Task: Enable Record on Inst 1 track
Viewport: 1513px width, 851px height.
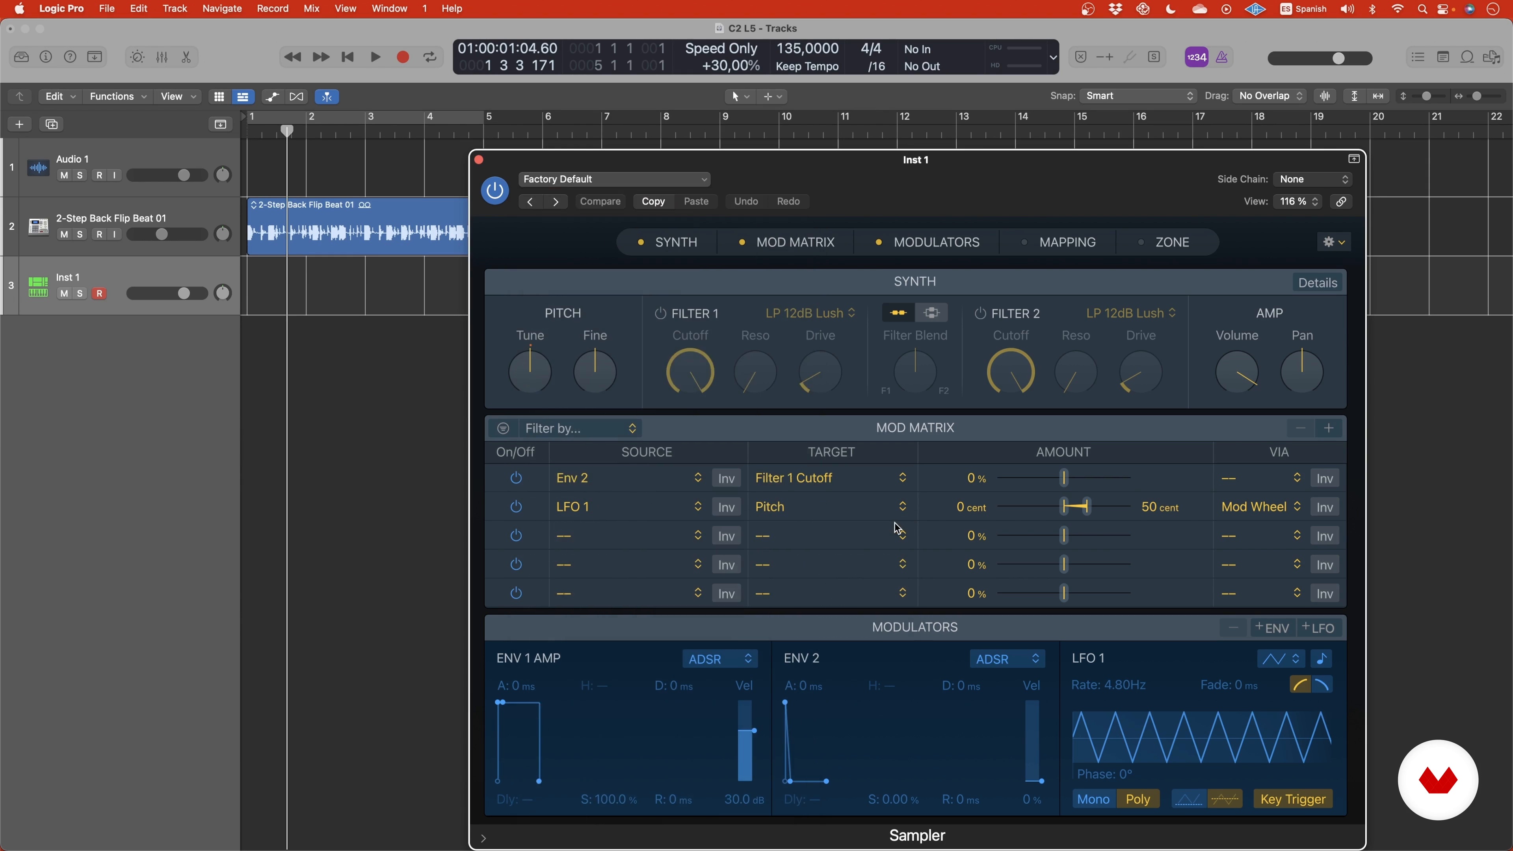Action: (100, 294)
